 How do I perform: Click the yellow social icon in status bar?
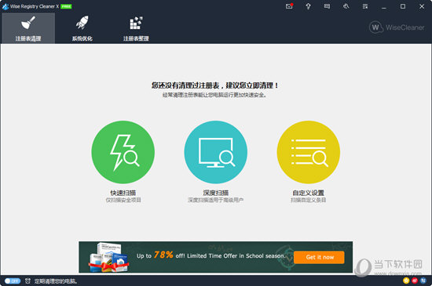point(406,281)
